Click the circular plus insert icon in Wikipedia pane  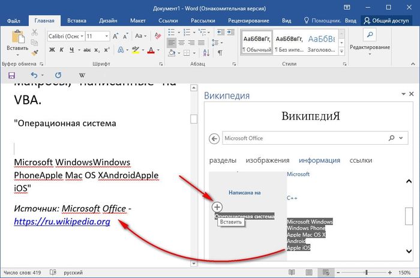click(x=217, y=207)
